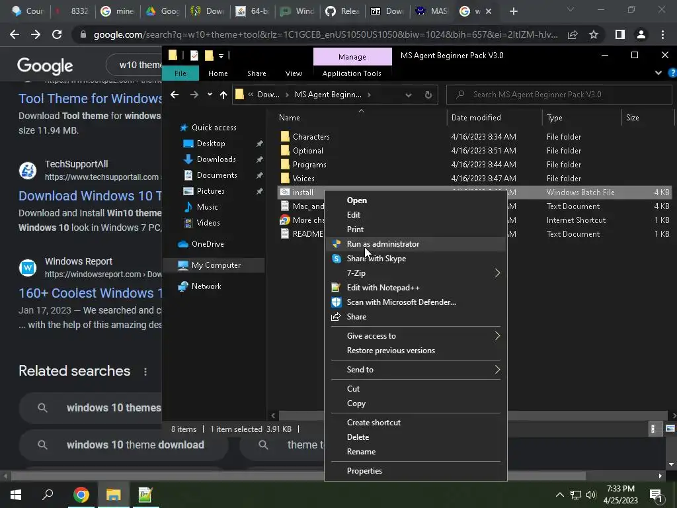
Task: Select Copy in the context menu
Action: (x=415, y=403)
